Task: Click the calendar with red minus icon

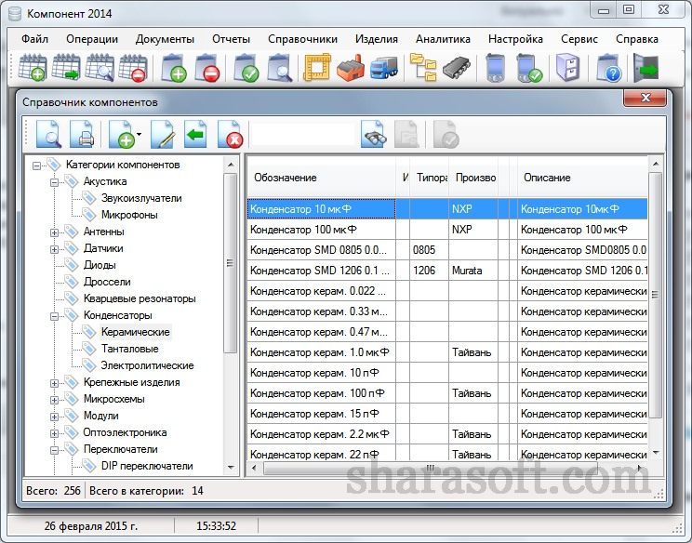Action: [x=133, y=68]
